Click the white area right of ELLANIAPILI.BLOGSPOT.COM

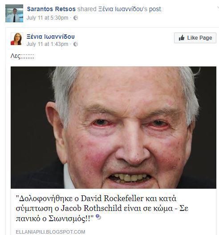click(150, 232)
